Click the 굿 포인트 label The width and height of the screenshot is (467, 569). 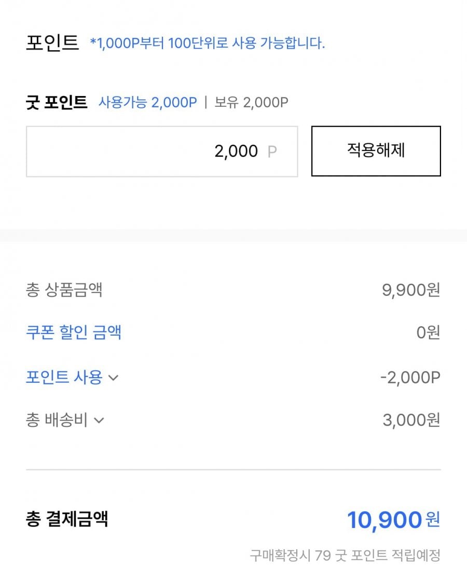coord(57,102)
